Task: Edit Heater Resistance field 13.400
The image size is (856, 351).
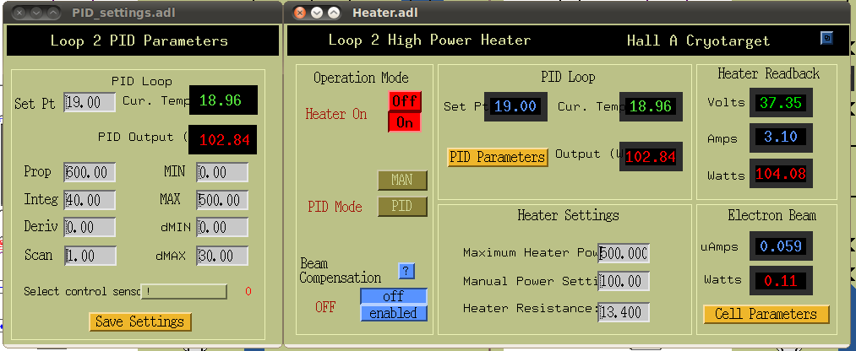Action: [624, 312]
